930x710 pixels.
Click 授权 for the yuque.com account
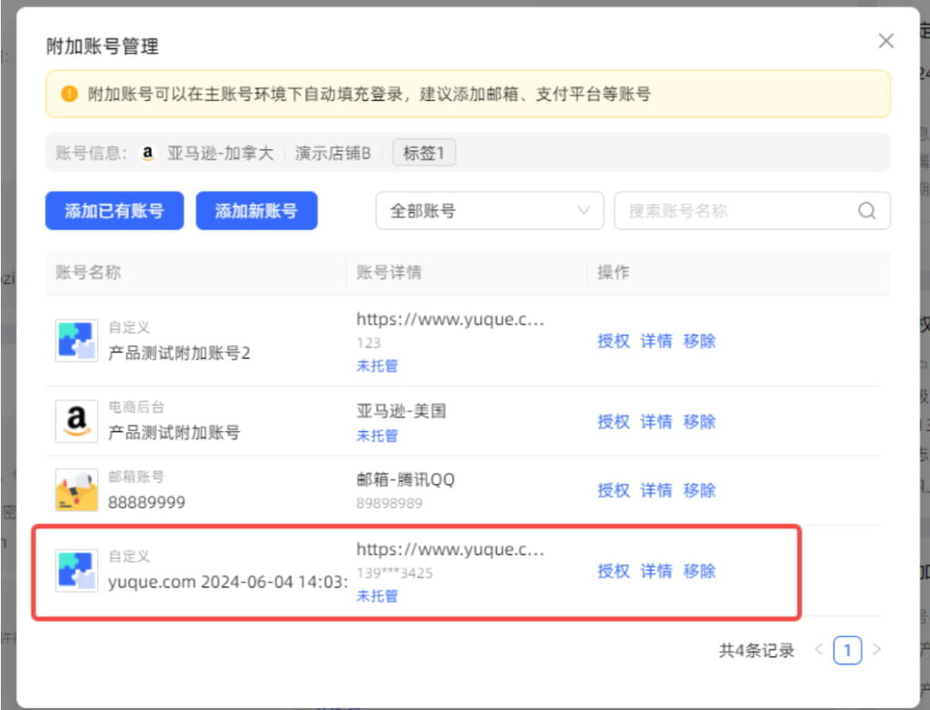[613, 571]
